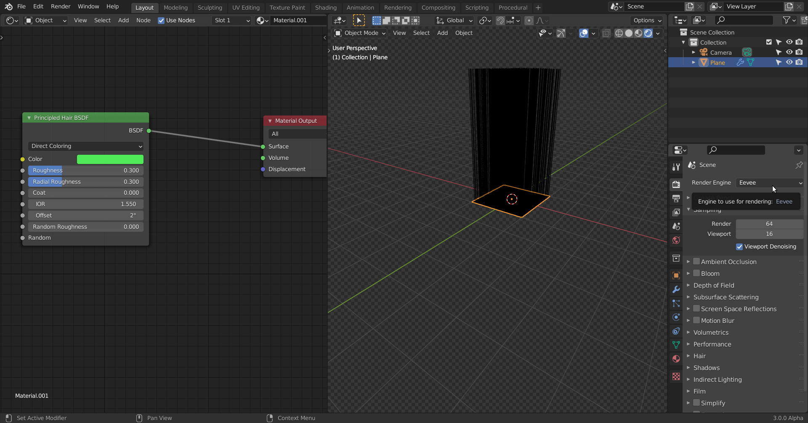Select wireframe viewport shading mode
808x423 pixels.
point(619,33)
